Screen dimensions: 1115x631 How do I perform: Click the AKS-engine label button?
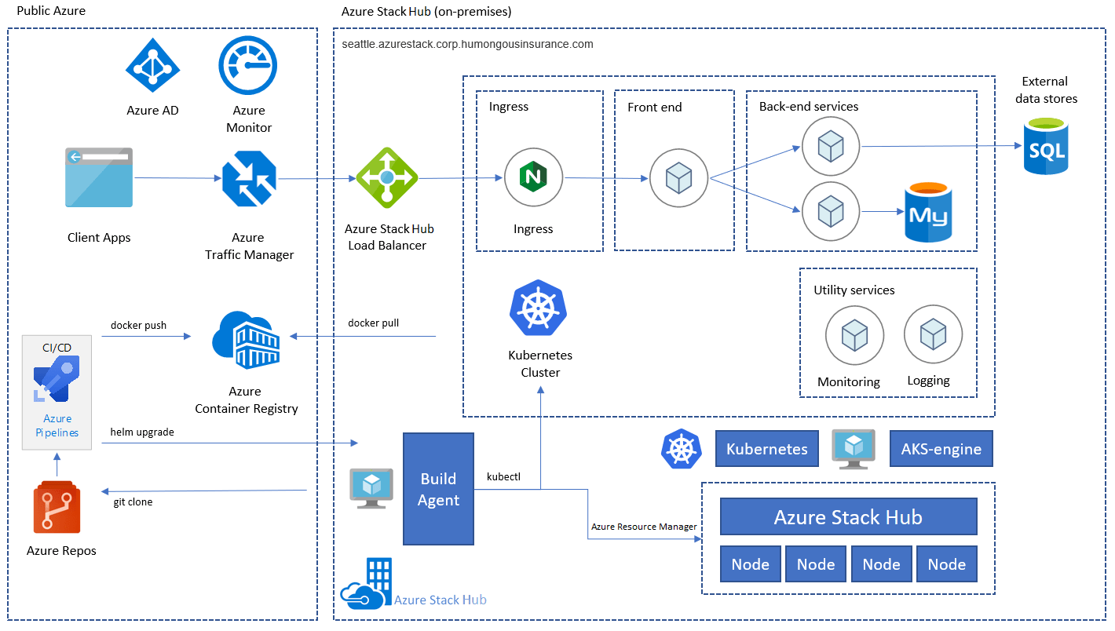pos(941,448)
